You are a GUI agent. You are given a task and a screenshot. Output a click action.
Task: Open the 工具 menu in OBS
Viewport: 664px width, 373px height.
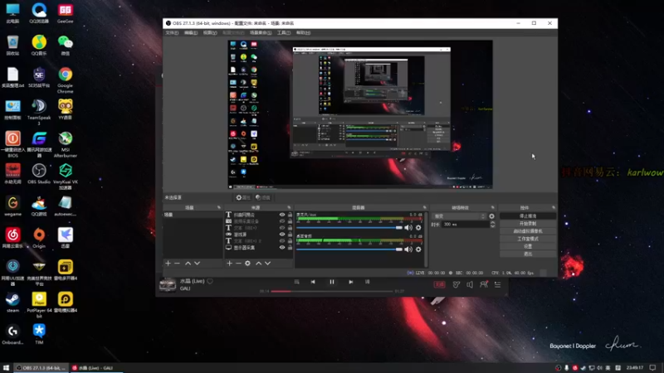284,32
